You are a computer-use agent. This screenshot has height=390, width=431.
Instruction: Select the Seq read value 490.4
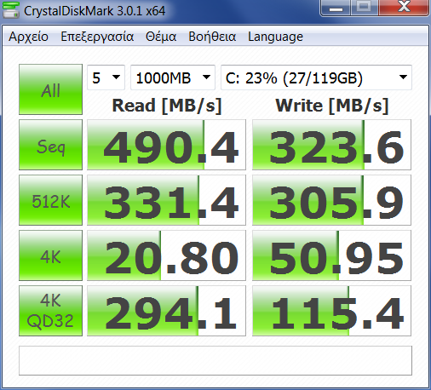(x=166, y=145)
